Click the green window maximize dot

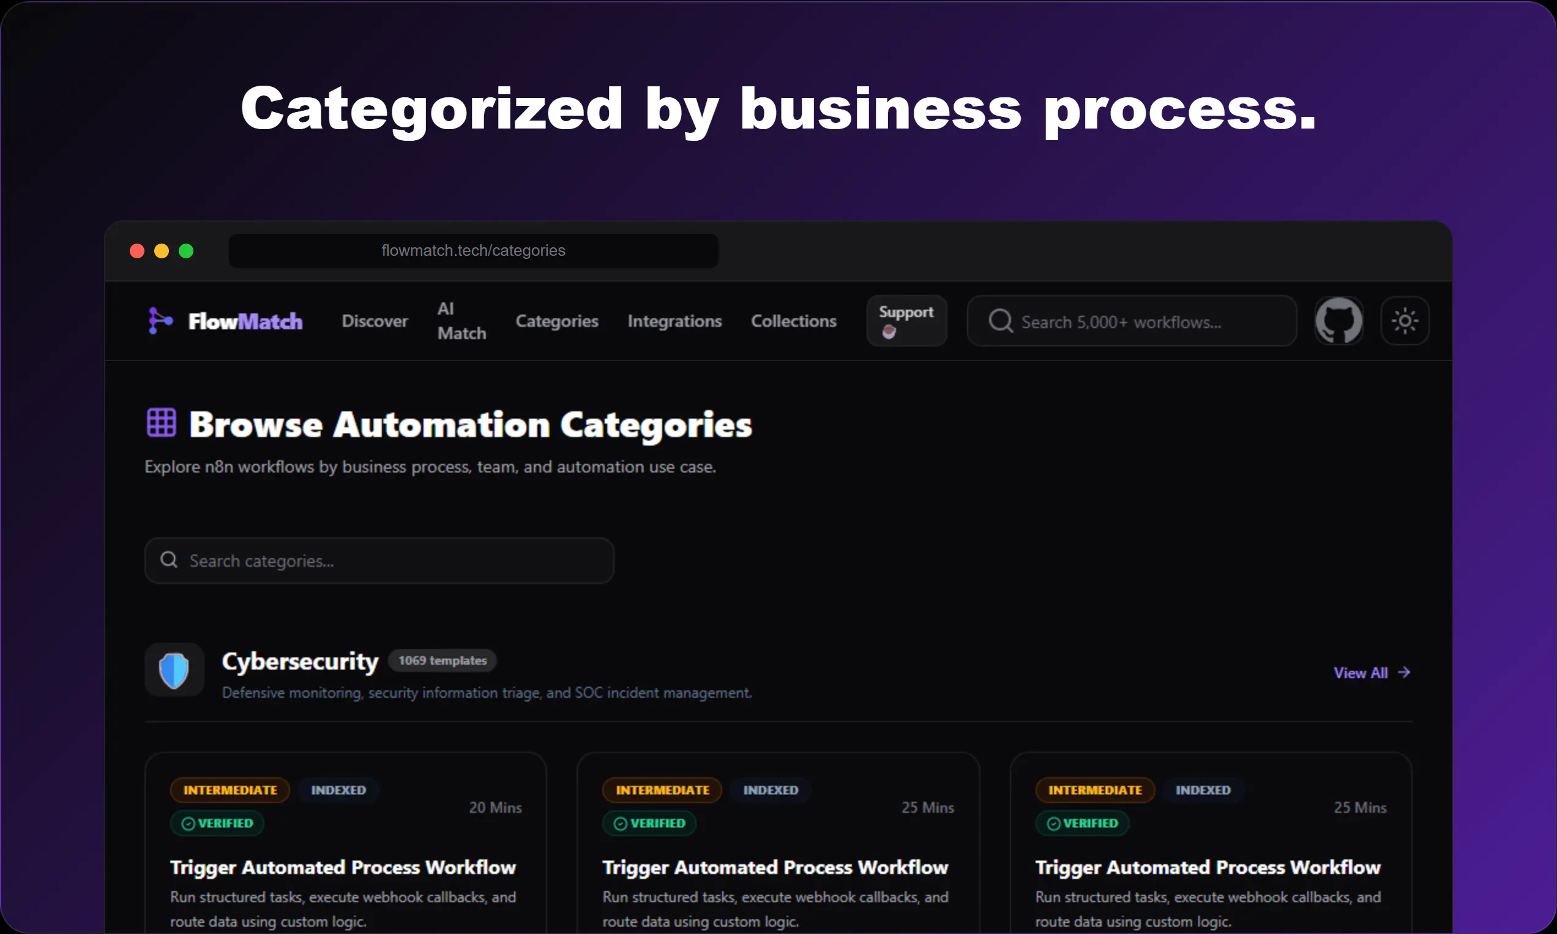(x=185, y=251)
